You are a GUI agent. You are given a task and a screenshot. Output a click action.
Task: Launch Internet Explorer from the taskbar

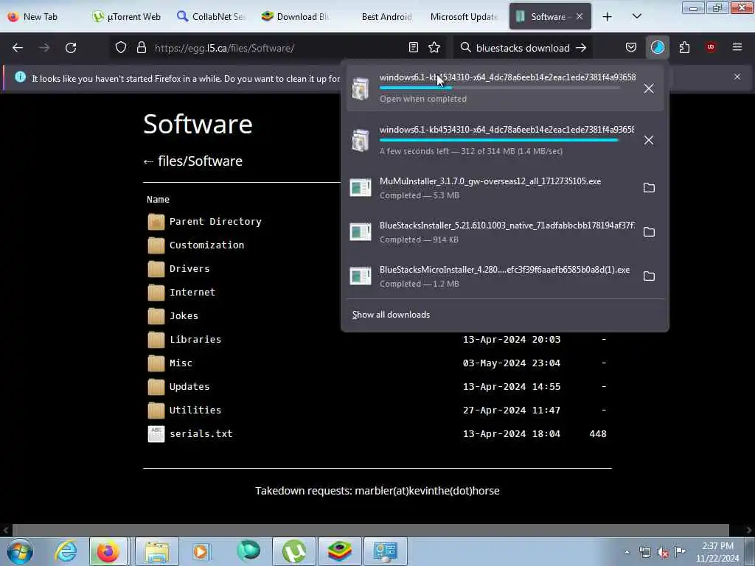coord(66,551)
